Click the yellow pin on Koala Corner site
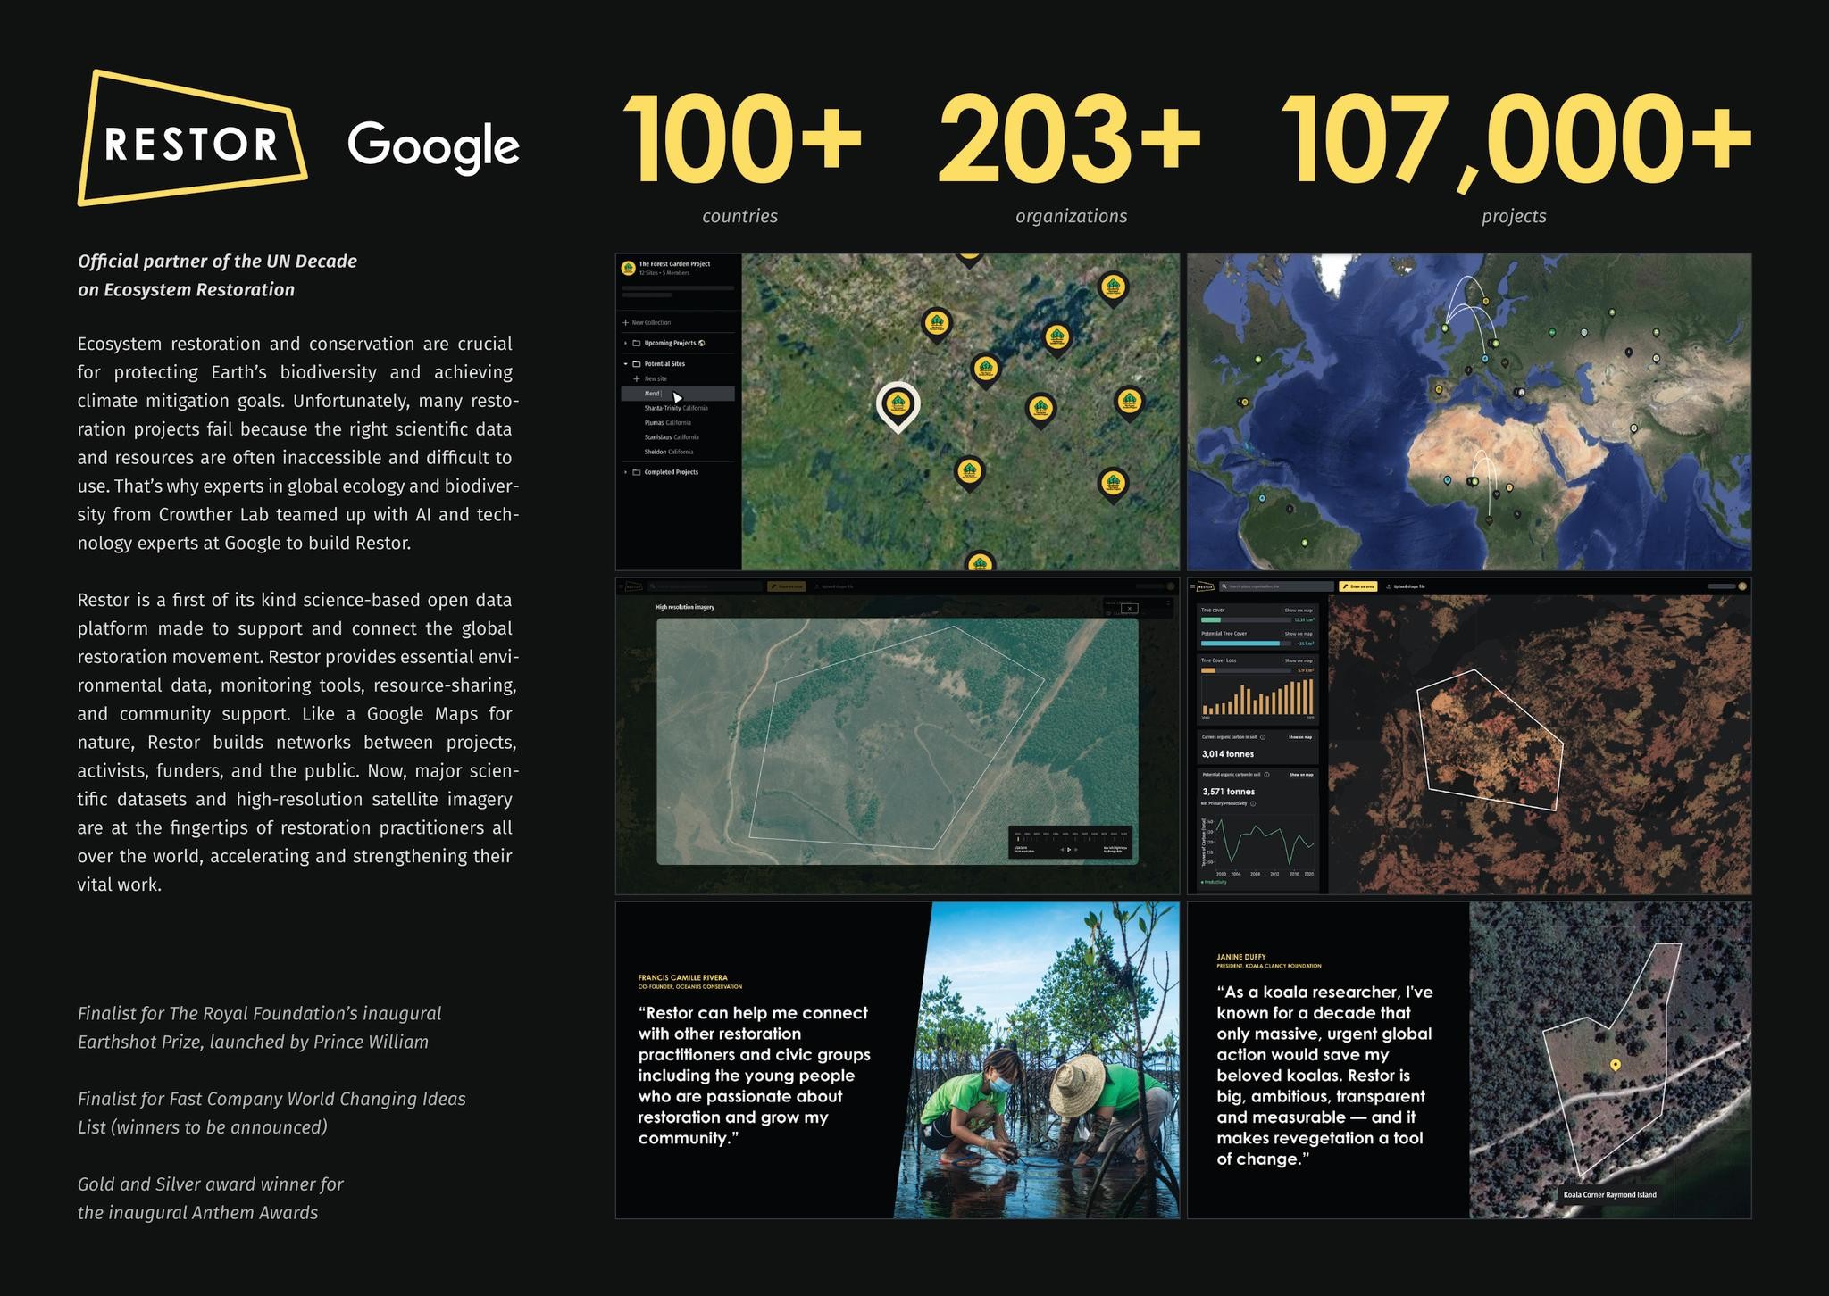This screenshot has width=1829, height=1296. [x=1615, y=1065]
